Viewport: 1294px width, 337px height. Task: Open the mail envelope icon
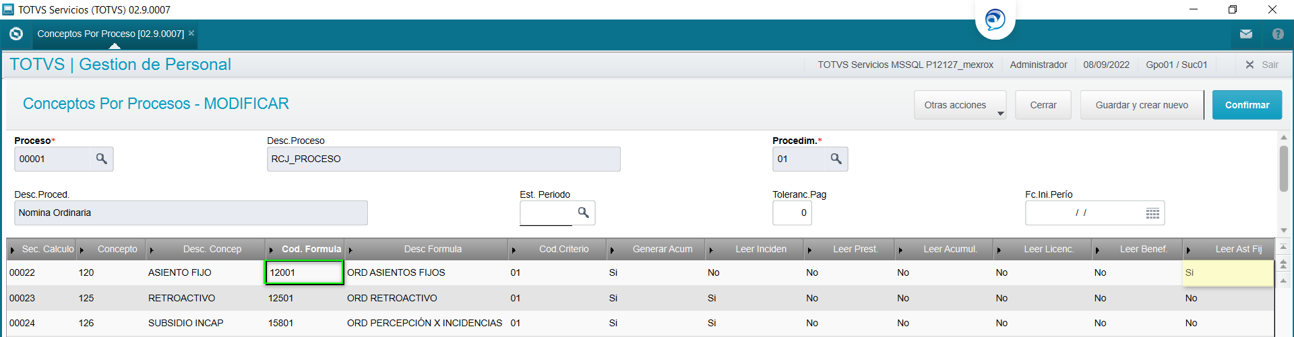[1246, 34]
